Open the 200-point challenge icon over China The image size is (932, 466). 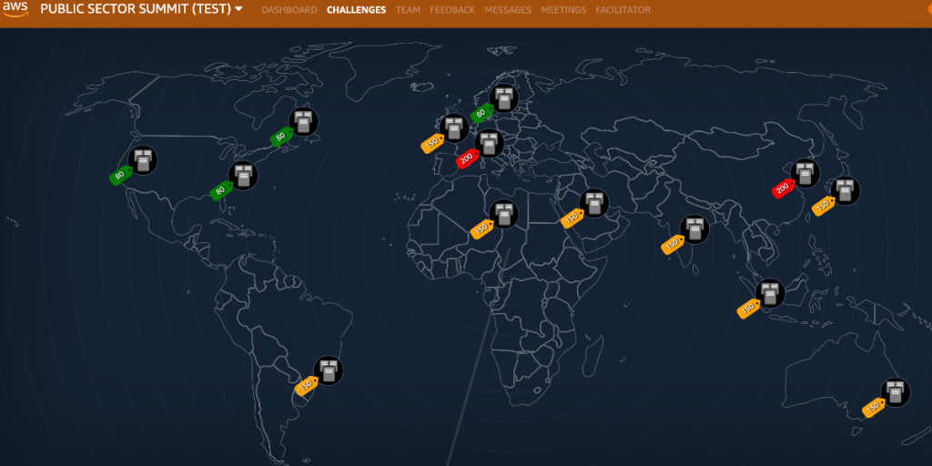pos(805,174)
